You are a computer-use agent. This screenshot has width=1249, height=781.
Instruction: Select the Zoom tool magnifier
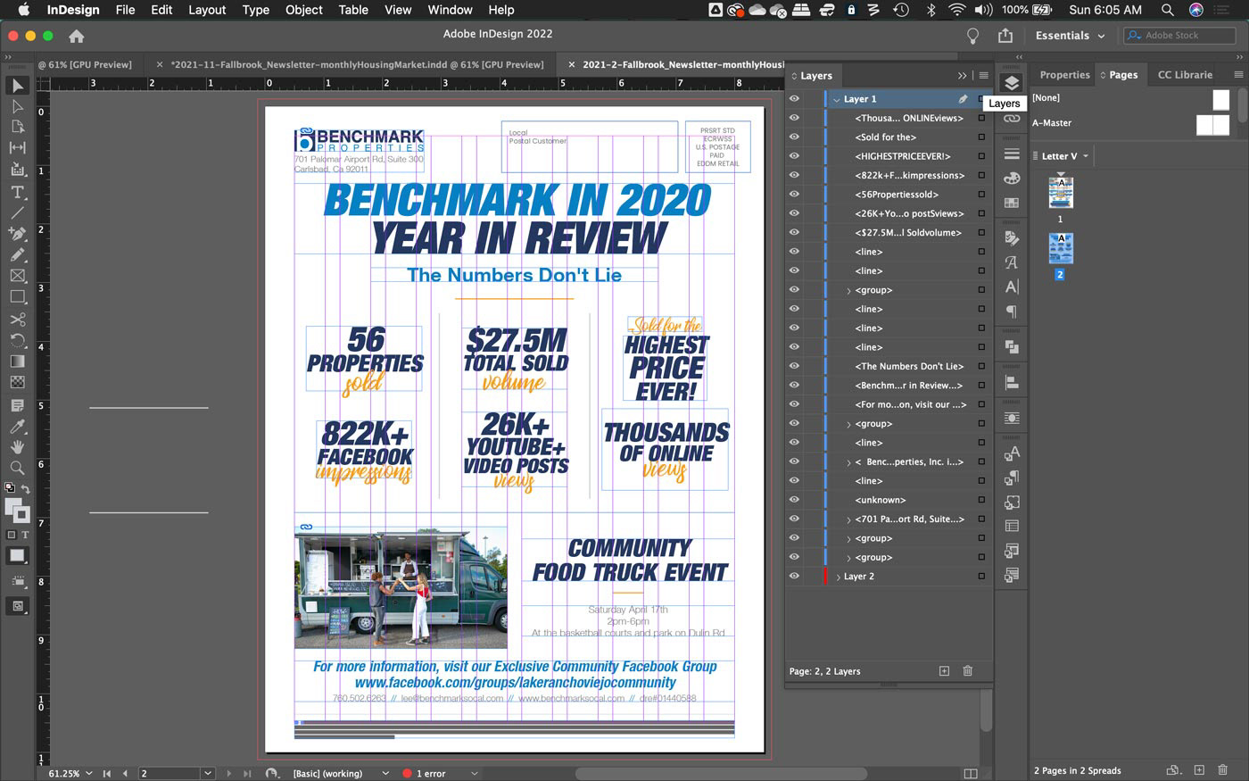pos(17,468)
